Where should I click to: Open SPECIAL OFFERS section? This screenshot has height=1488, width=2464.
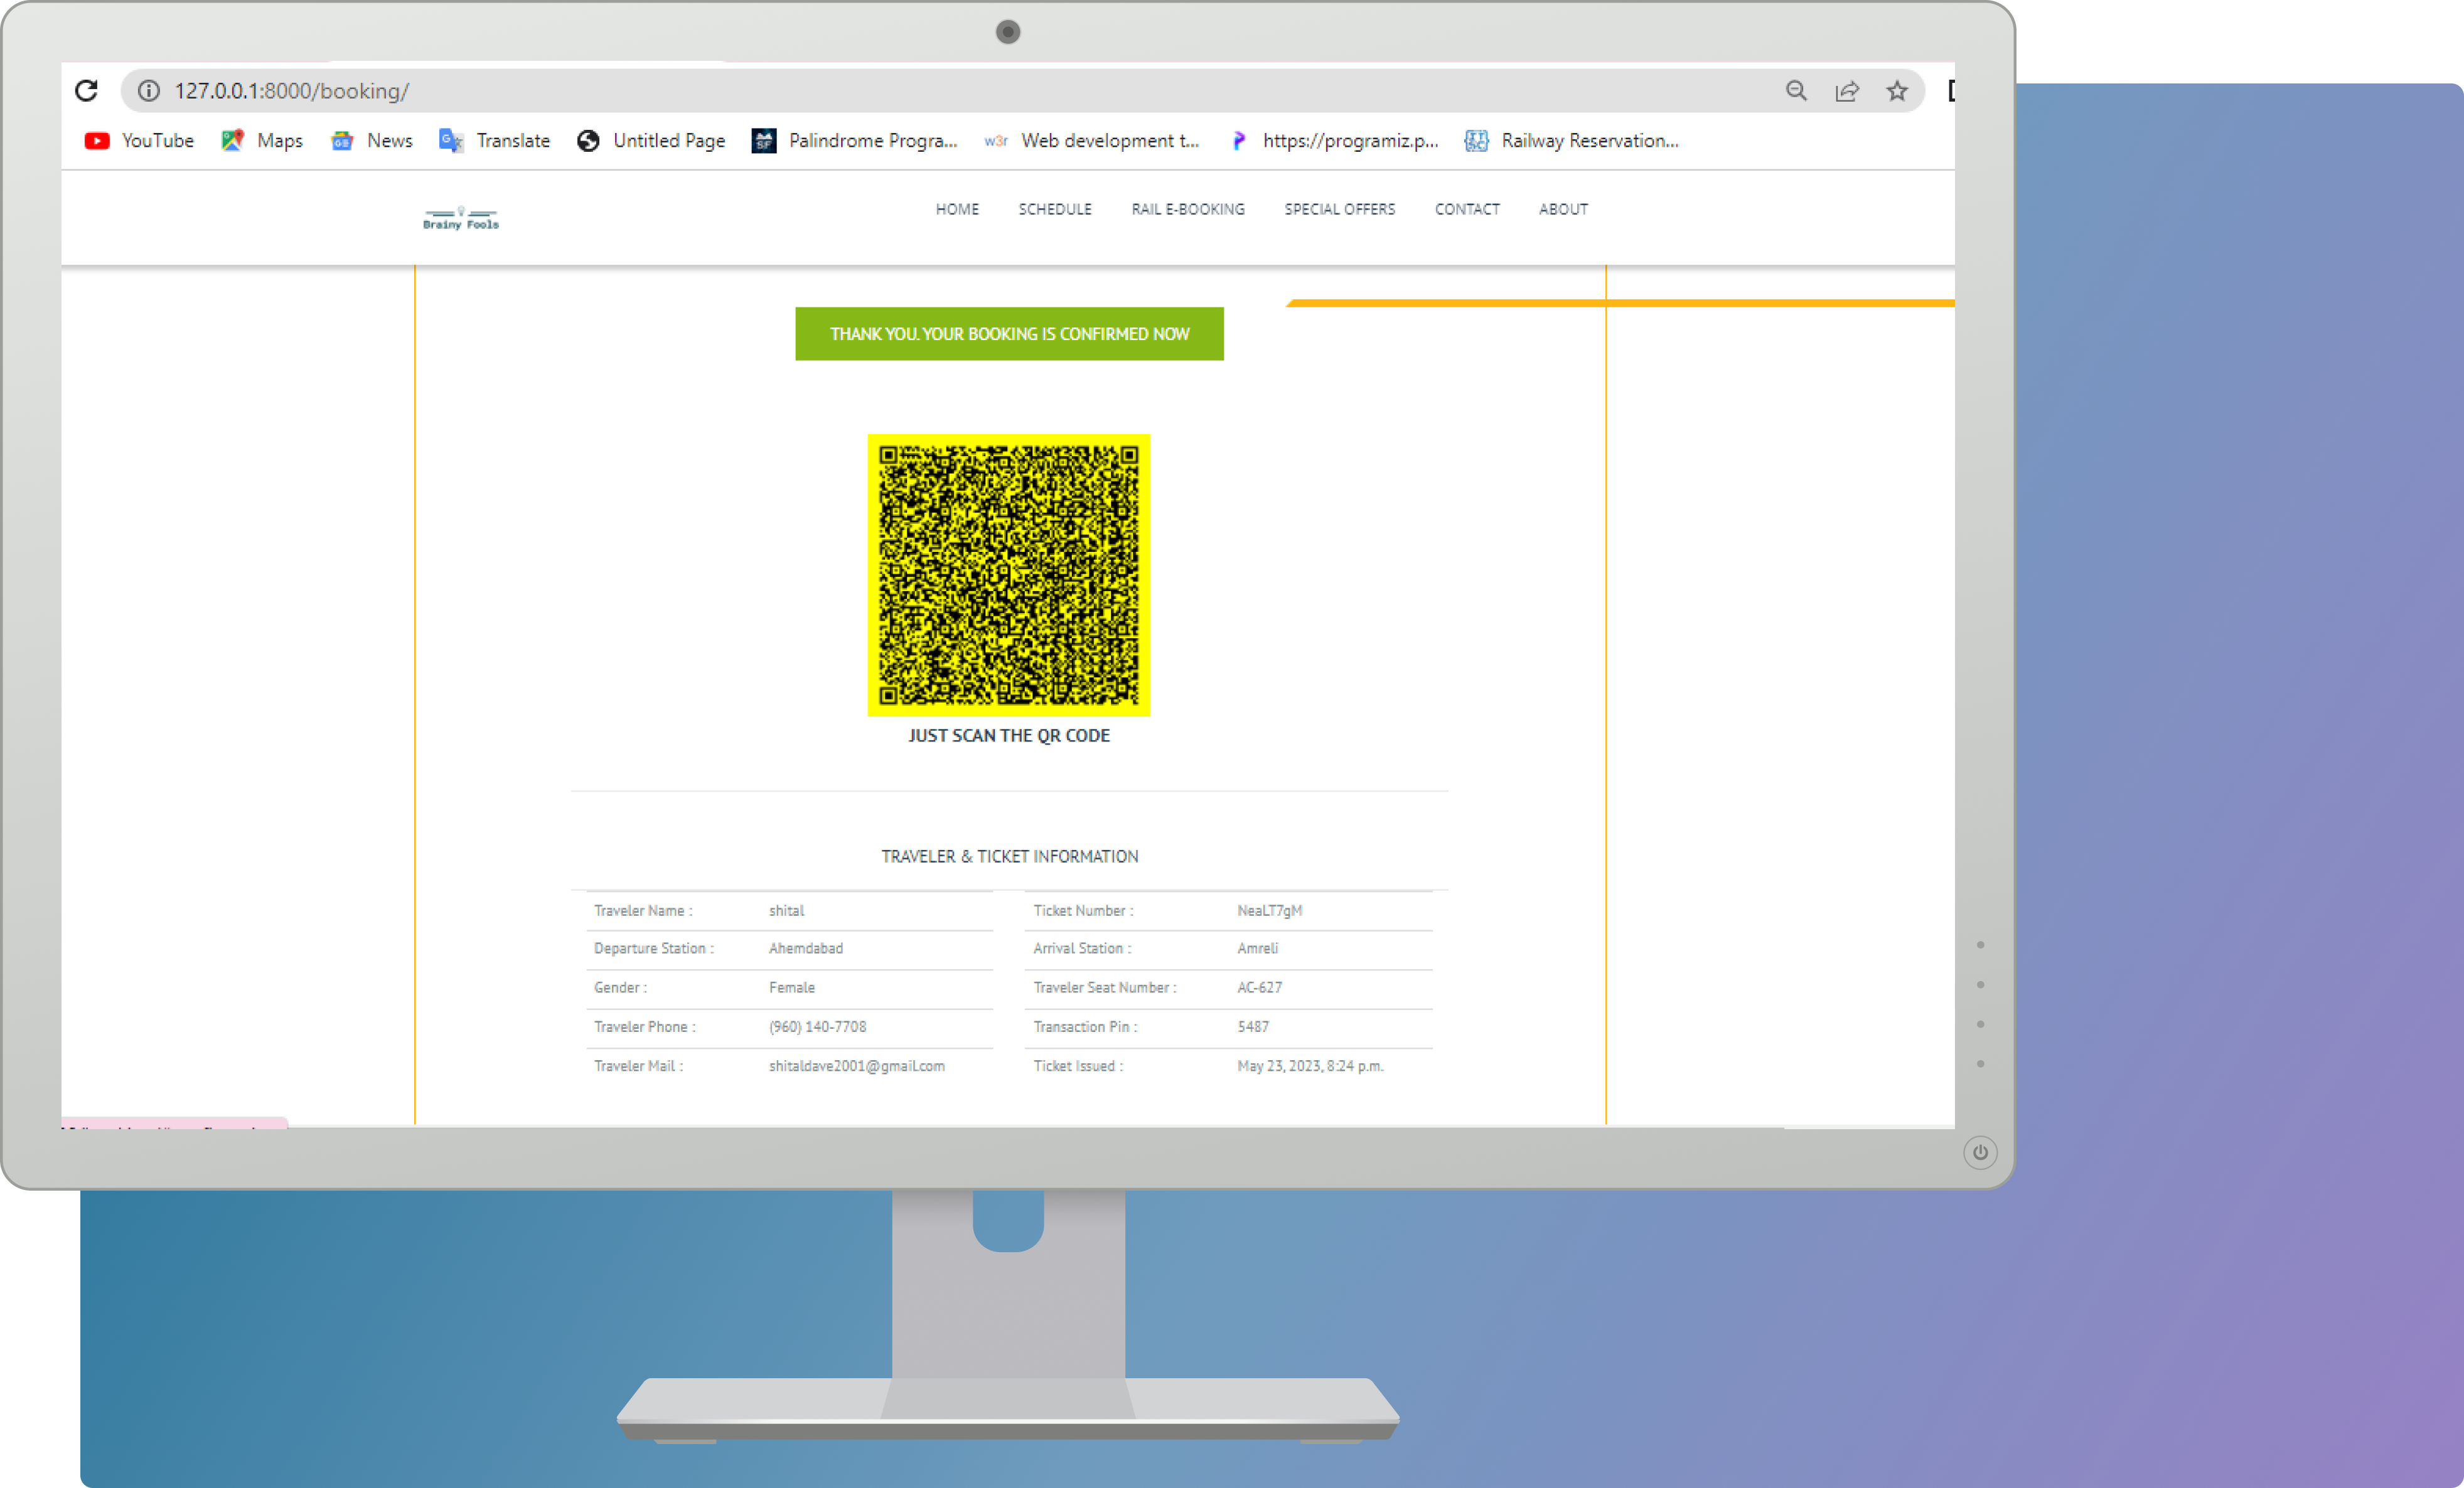[x=1339, y=210]
